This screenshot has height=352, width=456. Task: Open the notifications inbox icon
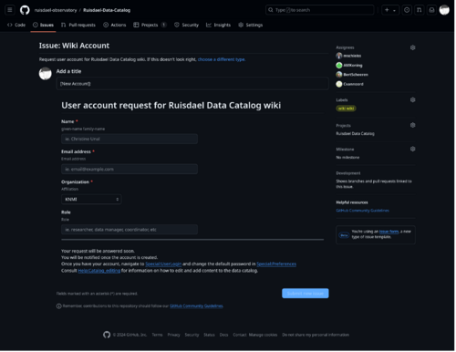(431, 10)
